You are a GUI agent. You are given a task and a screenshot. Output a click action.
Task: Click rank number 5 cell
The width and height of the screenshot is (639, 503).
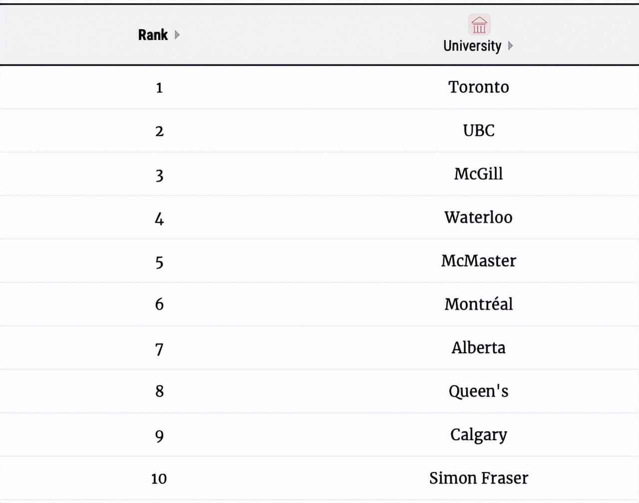pyautogui.click(x=159, y=262)
